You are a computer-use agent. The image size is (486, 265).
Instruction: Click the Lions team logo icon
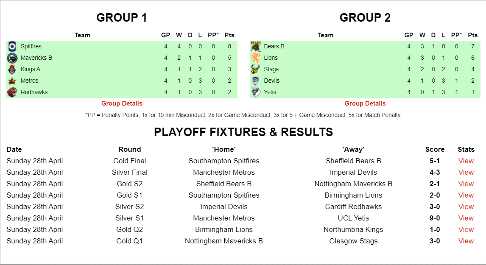(x=255, y=58)
